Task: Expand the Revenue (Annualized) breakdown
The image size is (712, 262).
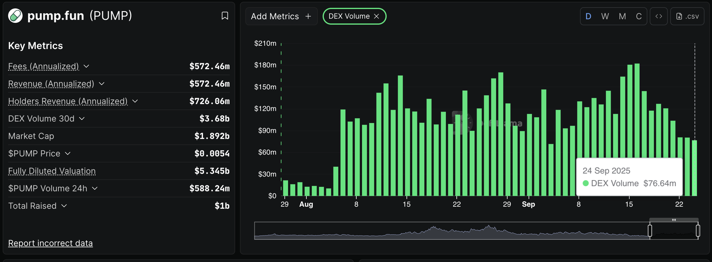Action: (102, 84)
